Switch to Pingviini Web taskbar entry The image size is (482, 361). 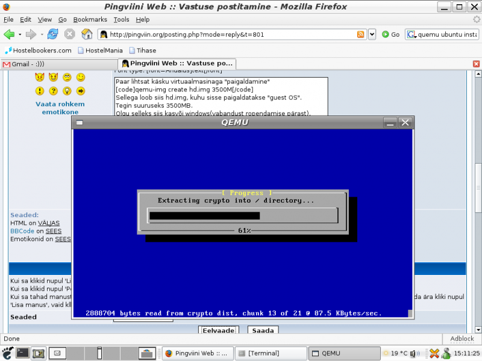point(198,353)
